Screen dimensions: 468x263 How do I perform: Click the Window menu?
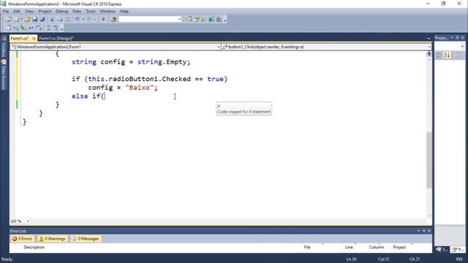click(x=107, y=12)
